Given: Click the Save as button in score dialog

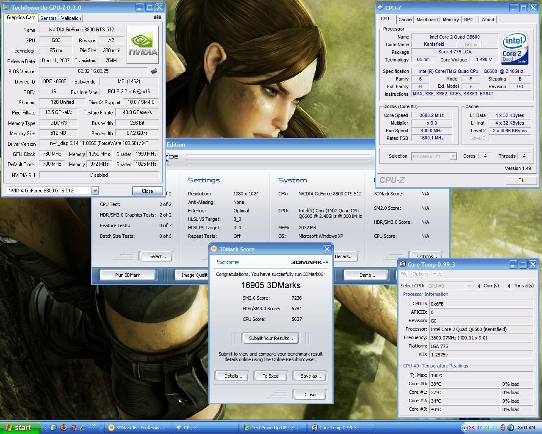Looking at the screenshot, I should click(310, 376).
